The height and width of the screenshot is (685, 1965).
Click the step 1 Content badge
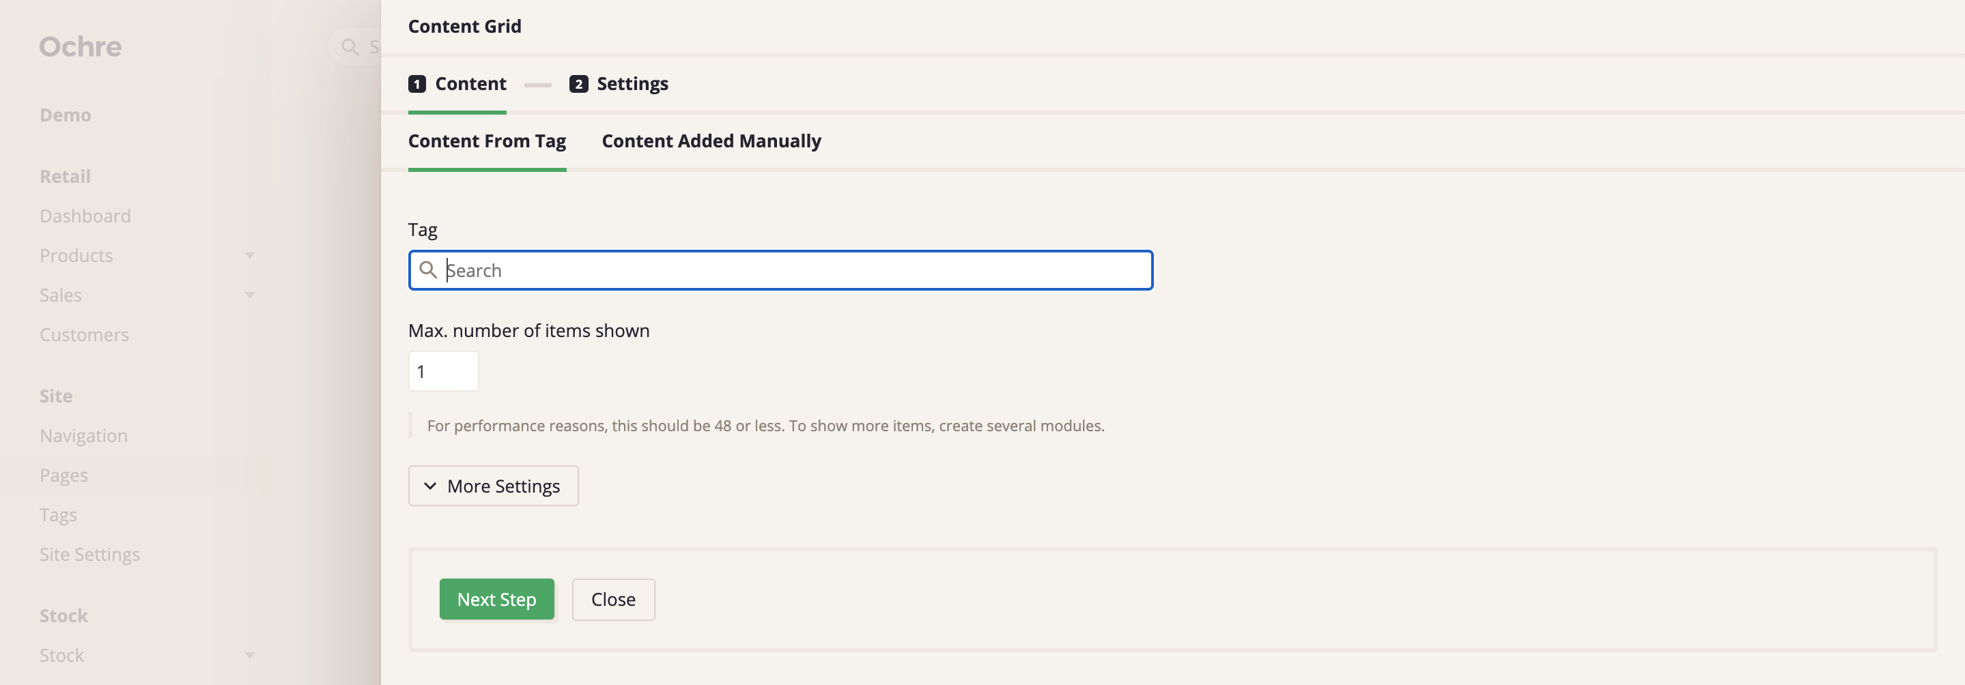coord(416,84)
